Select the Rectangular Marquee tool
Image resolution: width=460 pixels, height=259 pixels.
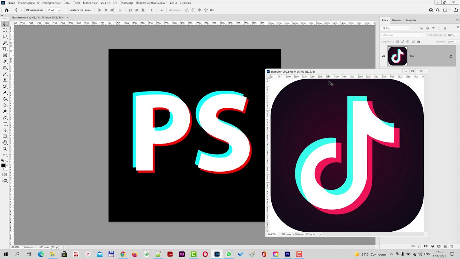click(x=5, y=30)
